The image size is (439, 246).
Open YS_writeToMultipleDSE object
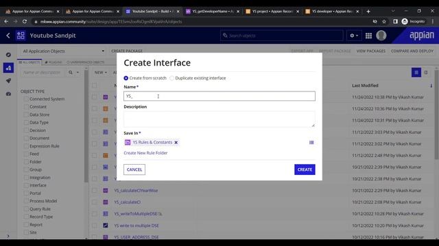tap(136, 214)
